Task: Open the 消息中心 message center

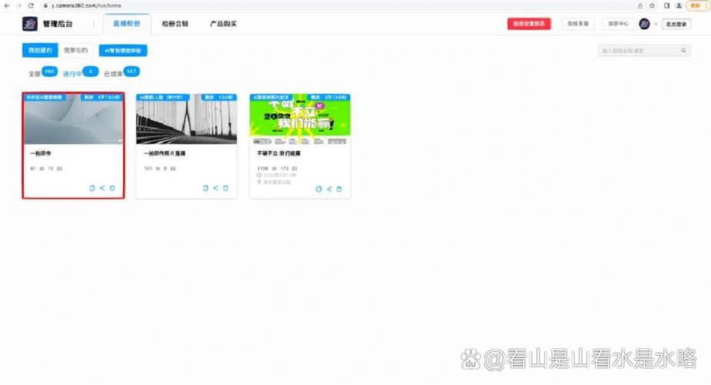Action: (x=618, y=24)
